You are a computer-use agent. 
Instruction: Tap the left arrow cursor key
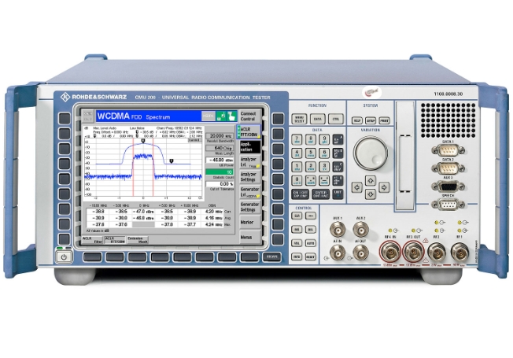357,187
